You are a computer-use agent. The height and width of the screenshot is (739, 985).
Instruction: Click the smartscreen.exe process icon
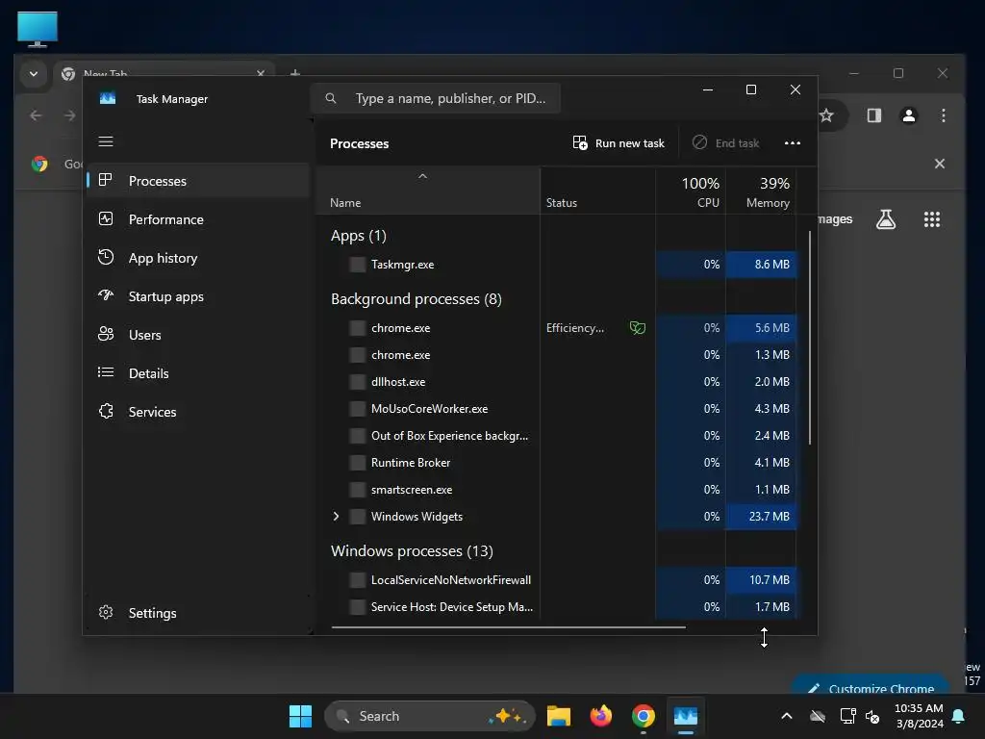358,490
